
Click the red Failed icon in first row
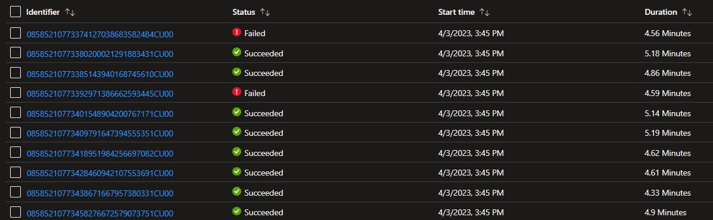tap(236, 33)
